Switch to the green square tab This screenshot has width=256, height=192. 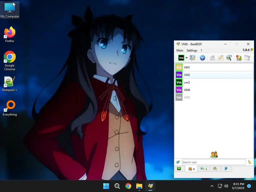click(x=179, y=168)
